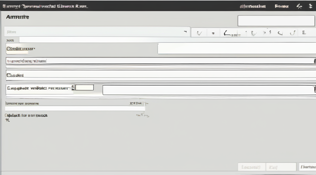Open the second menu item in the dark header

point(281,6)
